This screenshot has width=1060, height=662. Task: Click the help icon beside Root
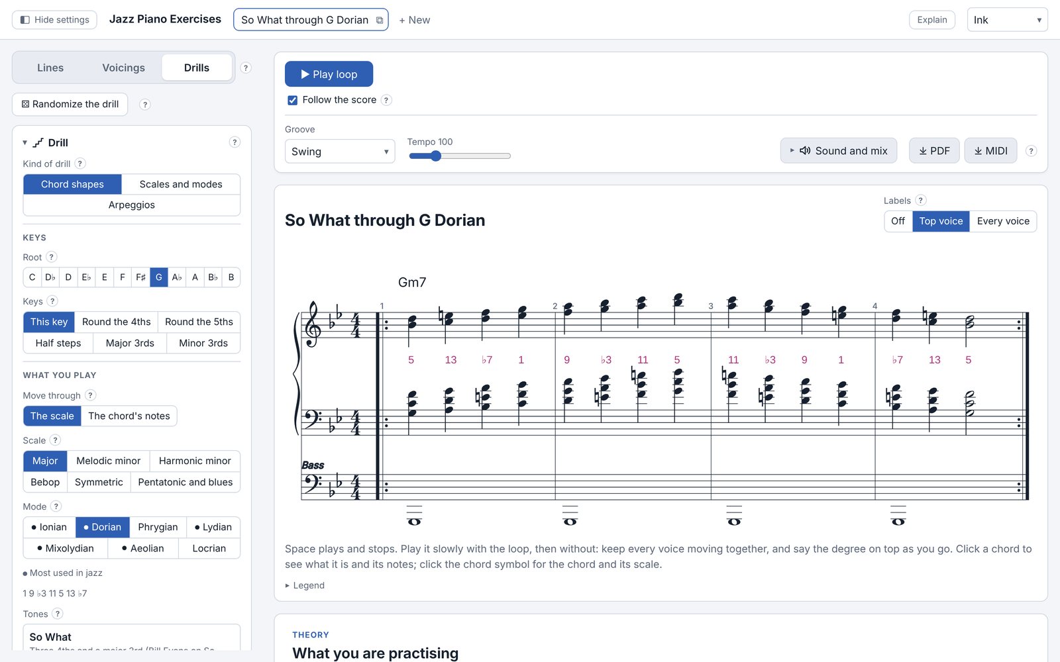click(x=52, y=257)
